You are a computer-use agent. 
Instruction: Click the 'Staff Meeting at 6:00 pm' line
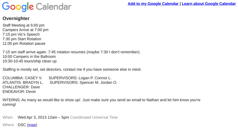[24, 25]
